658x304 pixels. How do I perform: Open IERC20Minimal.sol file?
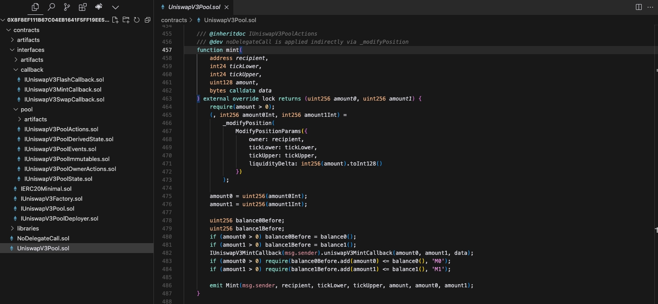point(46,189)
